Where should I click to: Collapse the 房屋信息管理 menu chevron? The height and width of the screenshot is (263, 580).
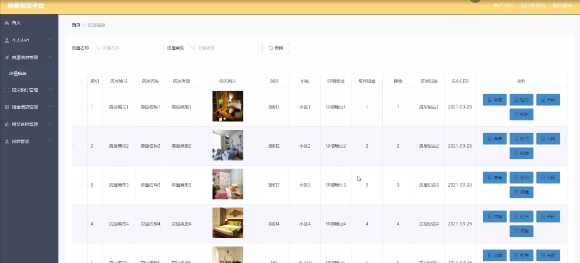(50, 57)
